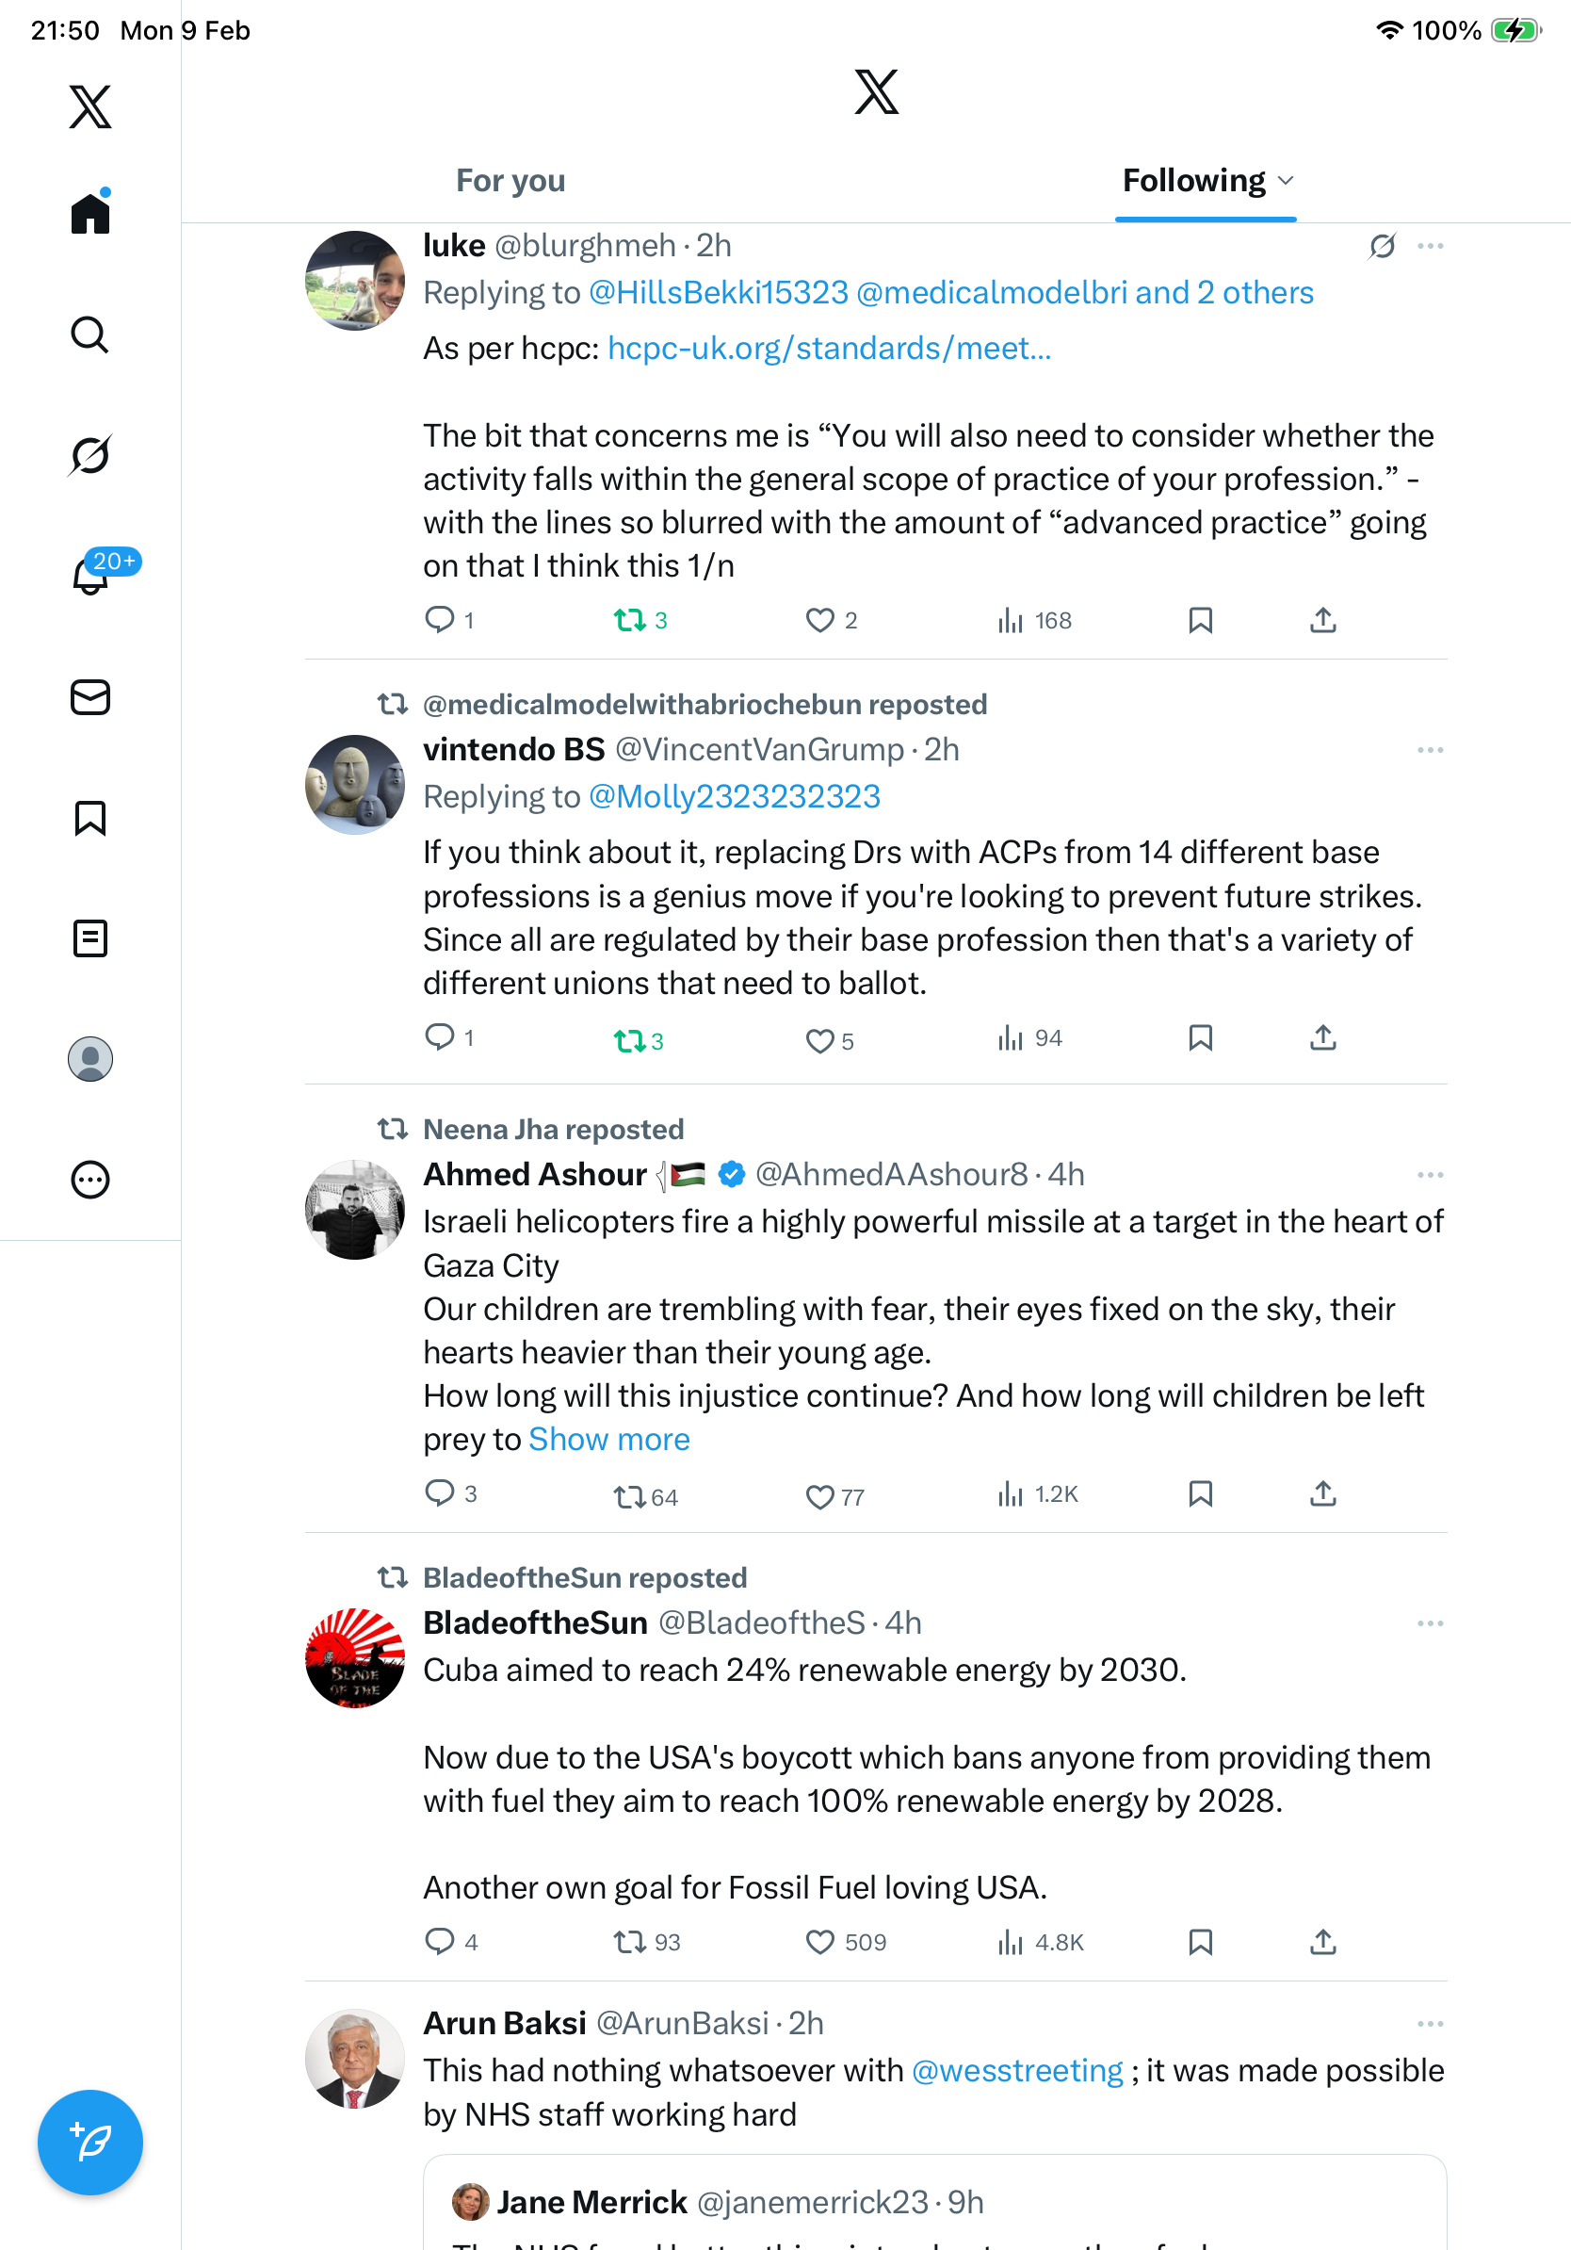
Task: Like Ahmed Ashour's Gaza City post
Action: pyautogui.click(x=818, y=1496)
